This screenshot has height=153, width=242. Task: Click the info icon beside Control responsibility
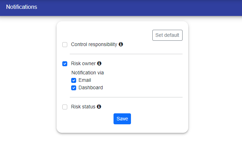click(121, 45)
